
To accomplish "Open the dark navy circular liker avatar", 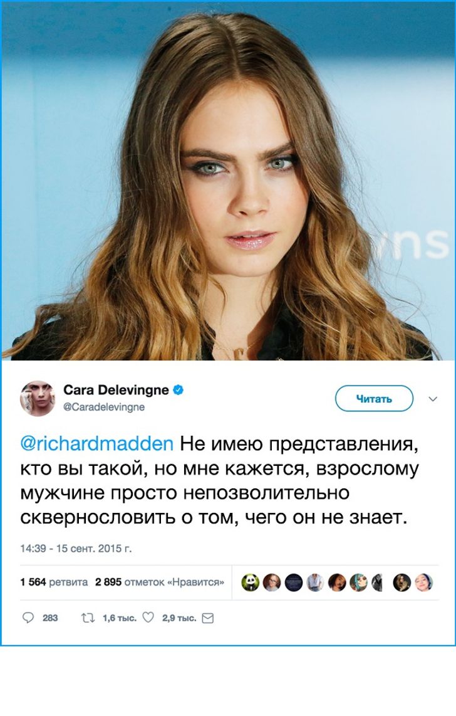I will 294,582.
